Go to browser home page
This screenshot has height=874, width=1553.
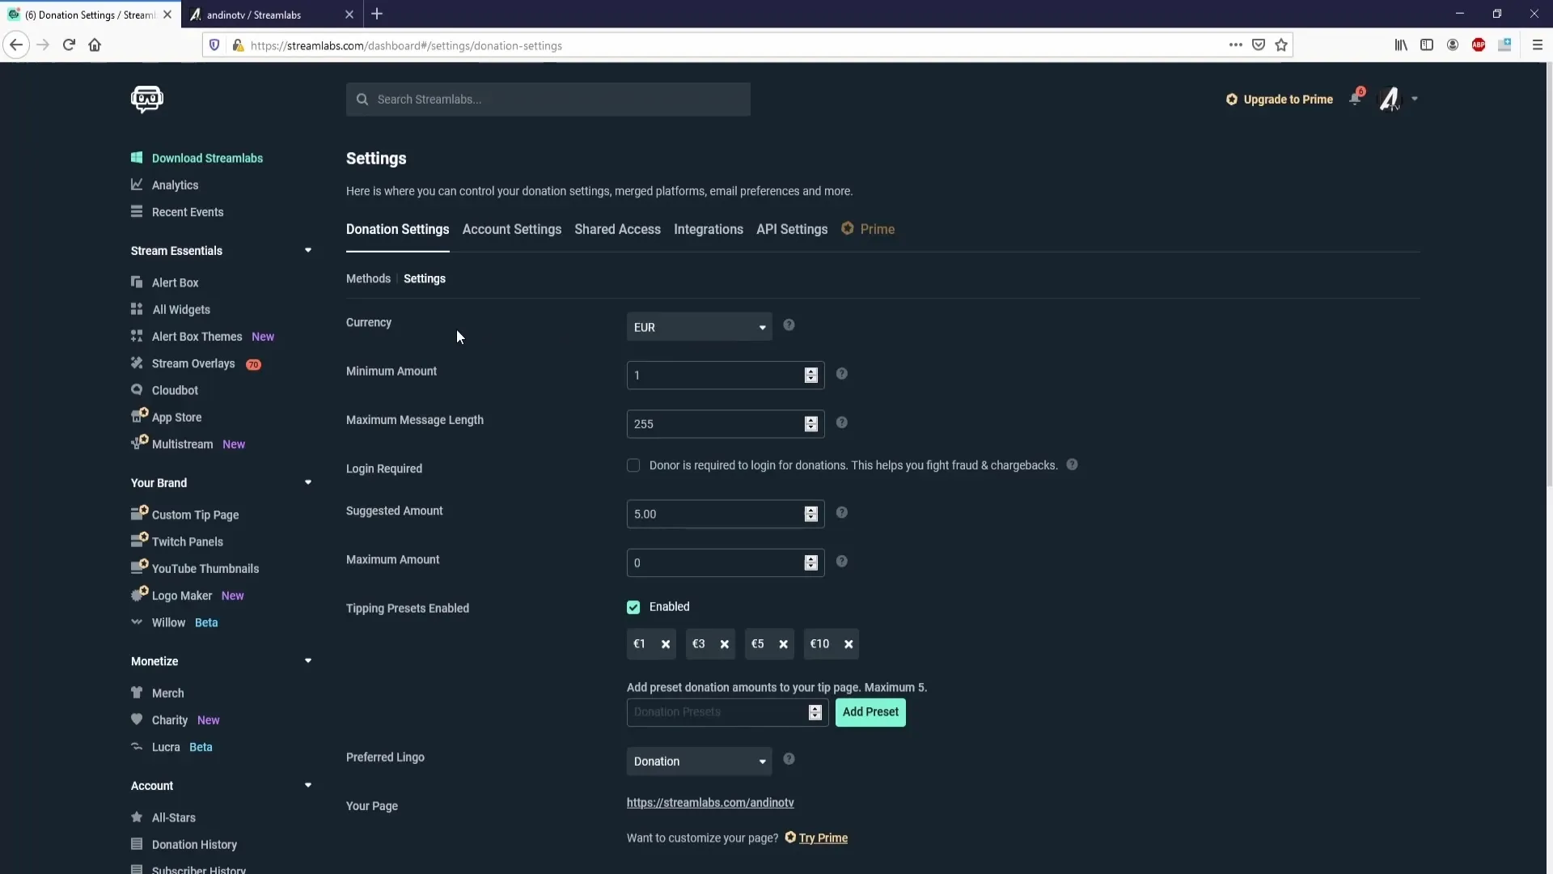point(95,45)
